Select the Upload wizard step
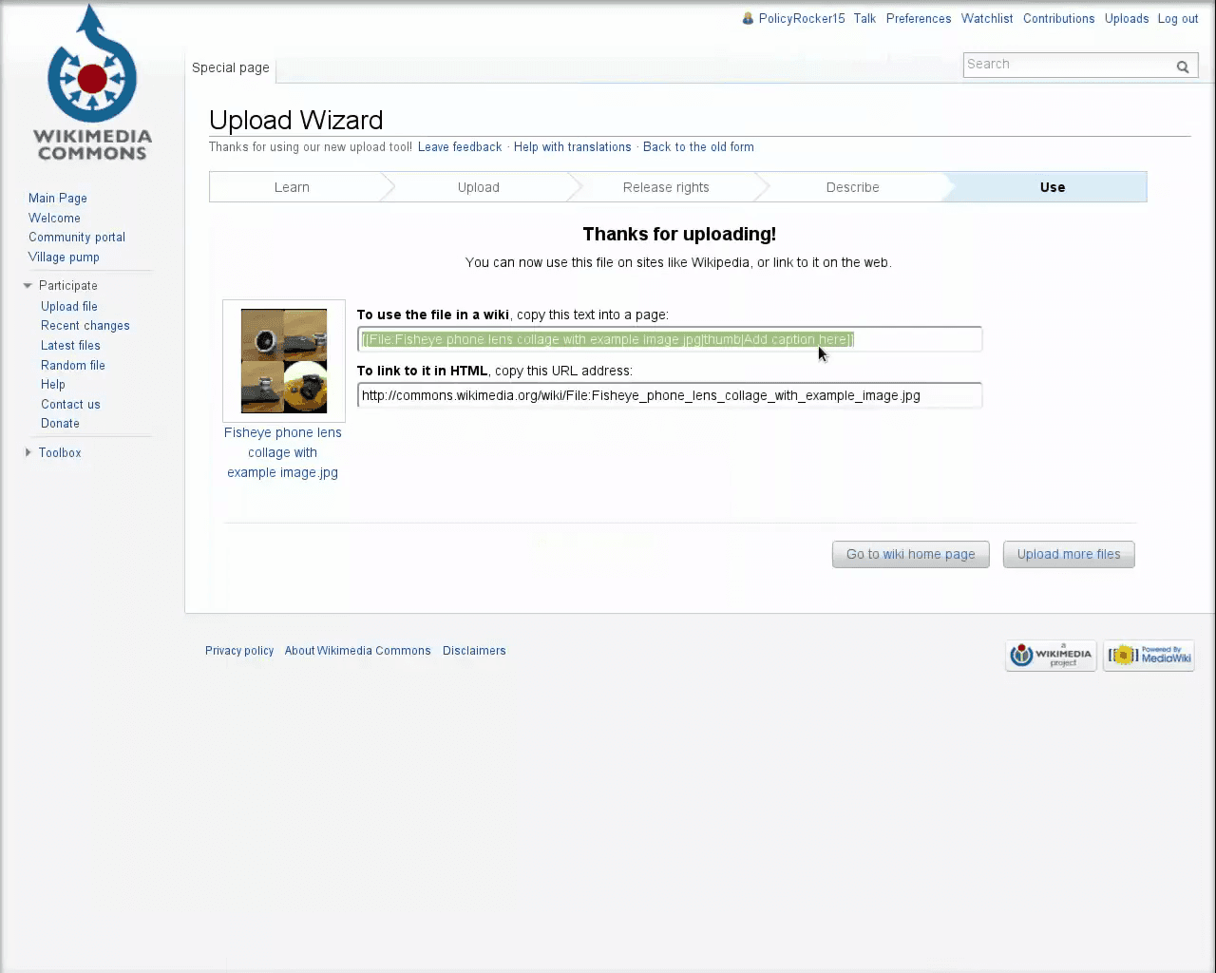Screen dimensions: 1216x973 479,187
